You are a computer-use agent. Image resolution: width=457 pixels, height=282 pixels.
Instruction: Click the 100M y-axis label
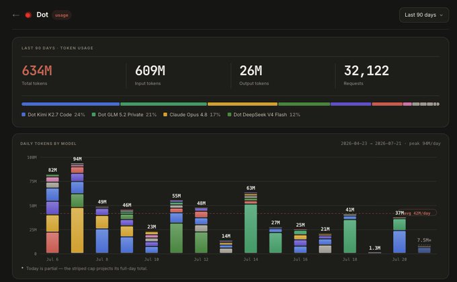coord(32,157)
